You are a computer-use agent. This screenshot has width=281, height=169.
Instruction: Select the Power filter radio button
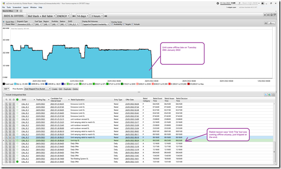click(4, 24)
